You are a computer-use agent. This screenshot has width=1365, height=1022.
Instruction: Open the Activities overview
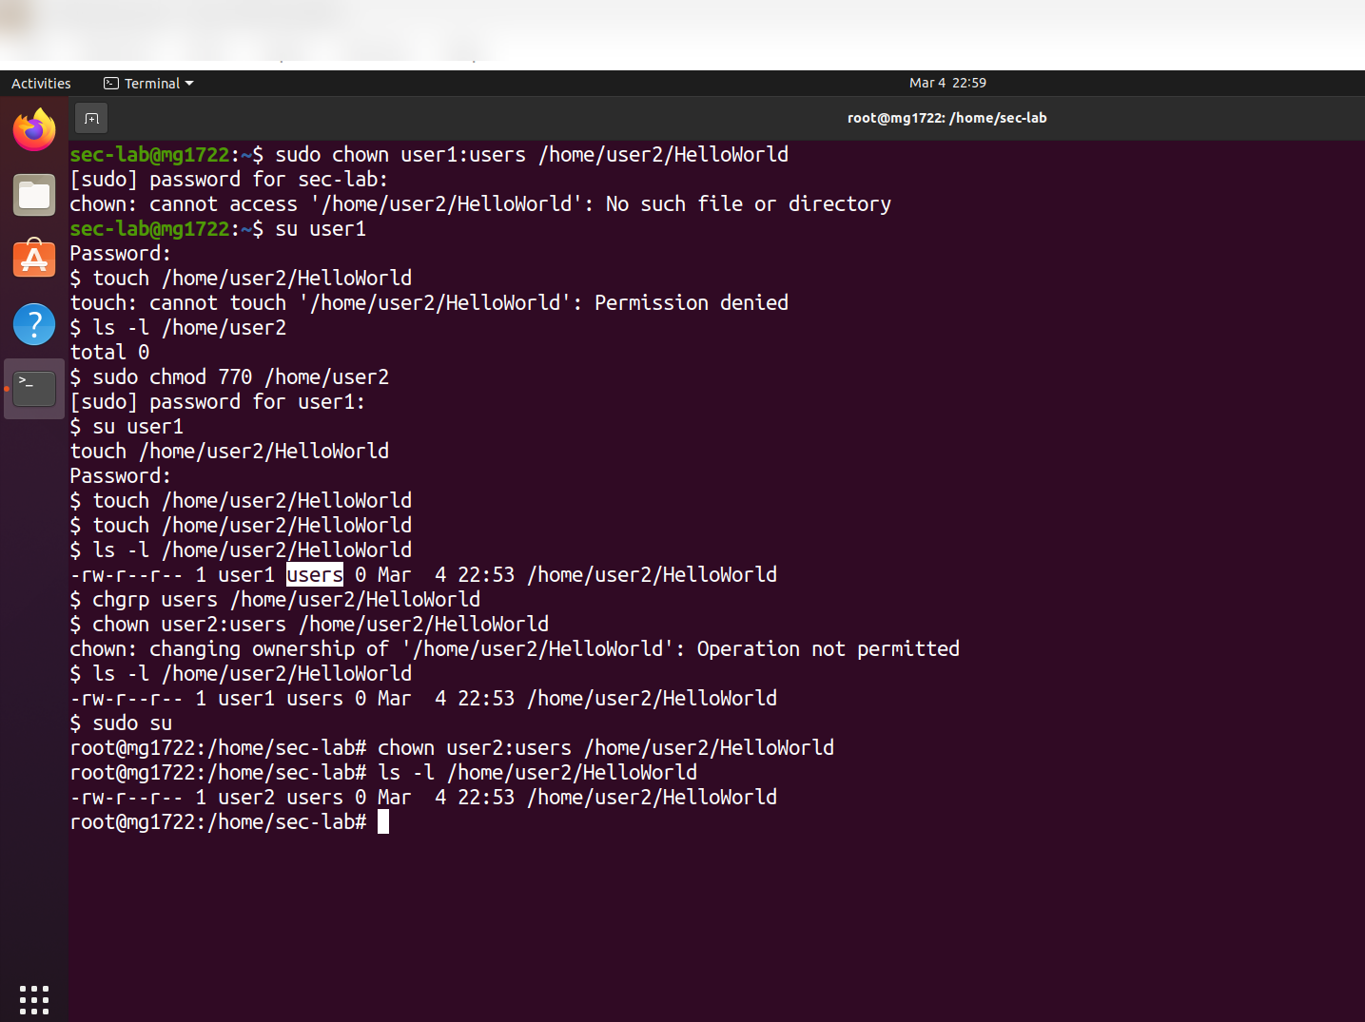[x=41, y=84]
